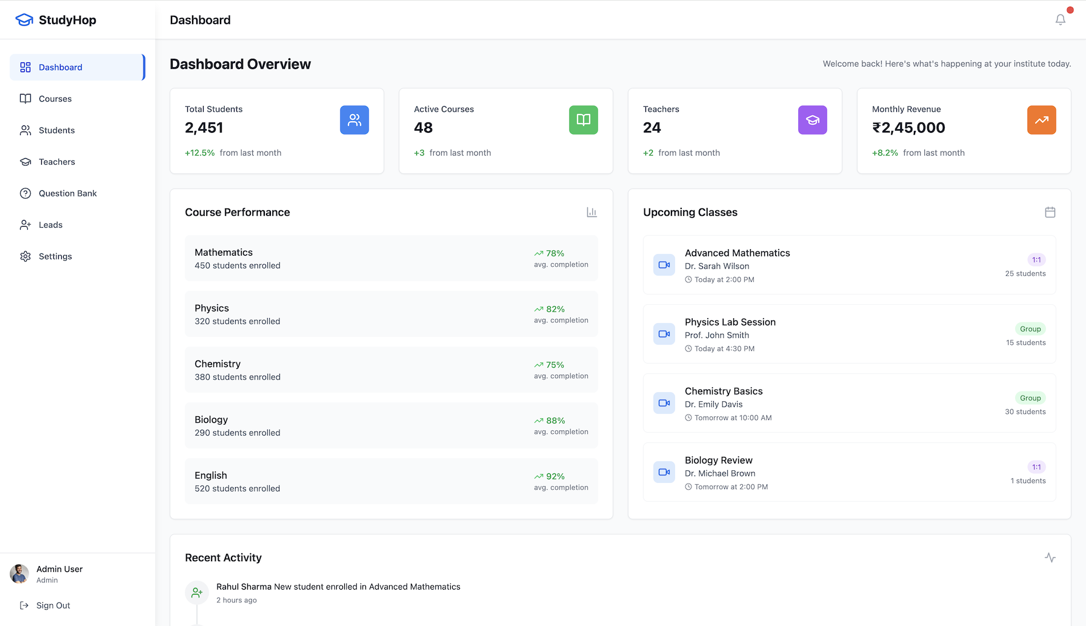Click the Course Performance bar chart icon

591,212
